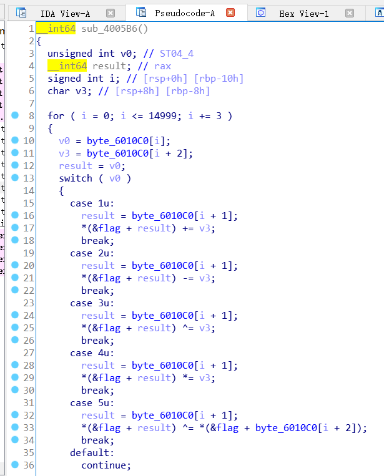384x476 pixels.
Task: Toggle breakpoint dot on line 8
Action: click(15, 115)
